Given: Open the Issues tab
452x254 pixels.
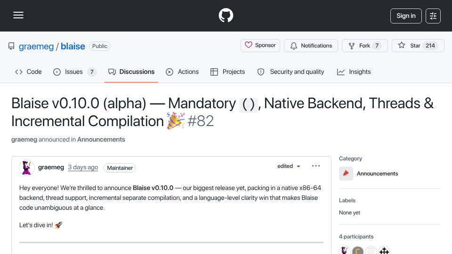Looking at the screenshot, I should pos(75,71).
